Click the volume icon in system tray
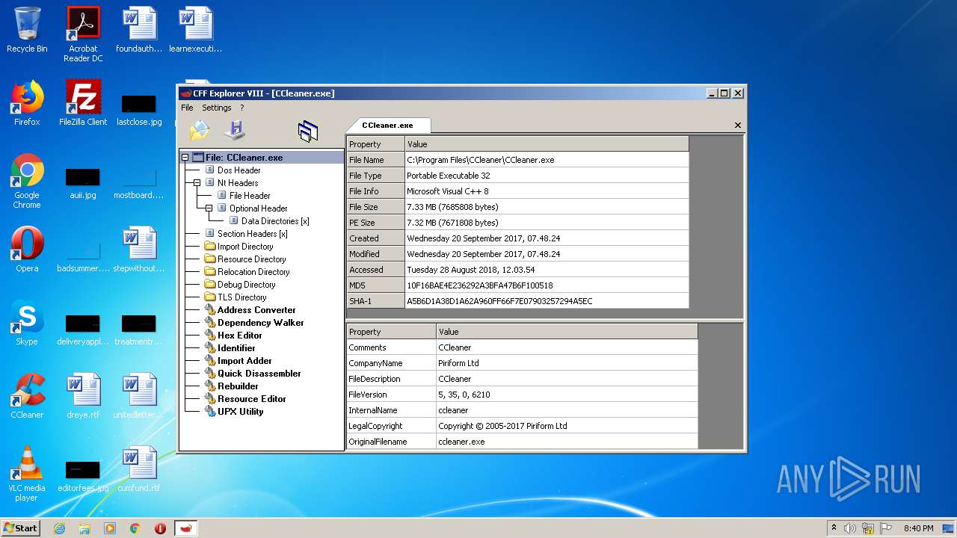This screenshot has width=957, height=538. 850,528
